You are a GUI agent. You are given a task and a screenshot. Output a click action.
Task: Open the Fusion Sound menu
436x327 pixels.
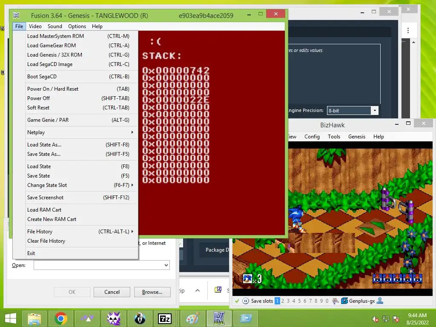(x=55, y=26)
